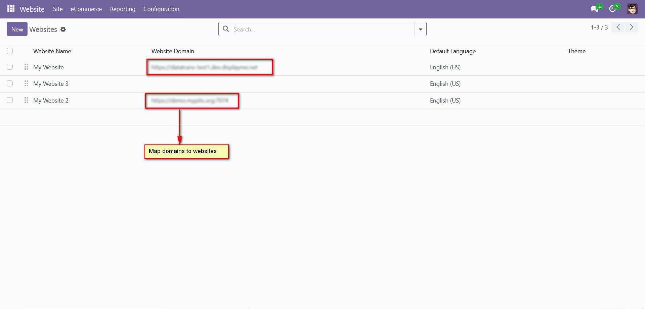
Task: Click the messages bubble icon showing 4
Action: (x=595, y=8)
